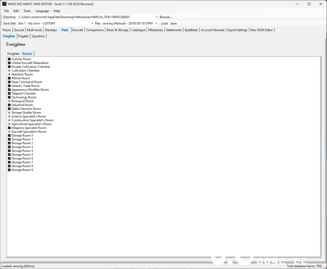Enable the Nutrition Room checkbox
The height and width of the screenshot is (269, 327).
[x=9, y=75]
